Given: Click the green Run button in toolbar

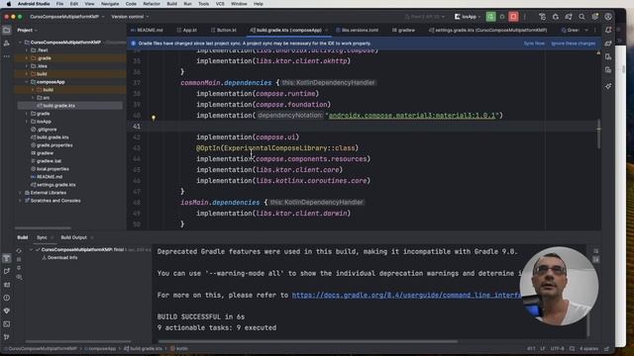Looking at the screenshot, I should click(490, 17).
